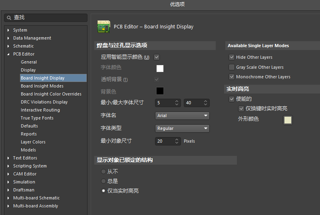Open the Layer Colors page
Image resolution: width=320 pixels, height=215 pixels.
[33, 142]
